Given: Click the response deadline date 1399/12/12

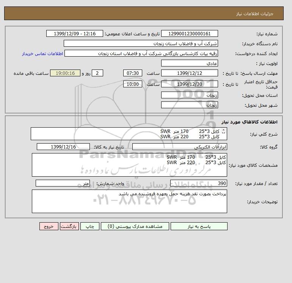Looking at the screenshot, I should 189,73.
